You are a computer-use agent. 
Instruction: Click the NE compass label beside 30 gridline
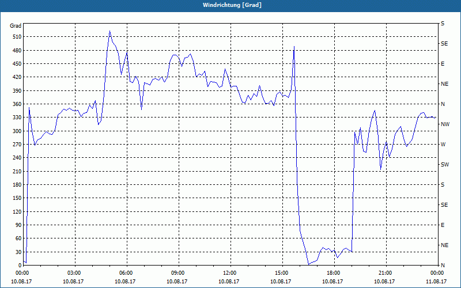445,245
